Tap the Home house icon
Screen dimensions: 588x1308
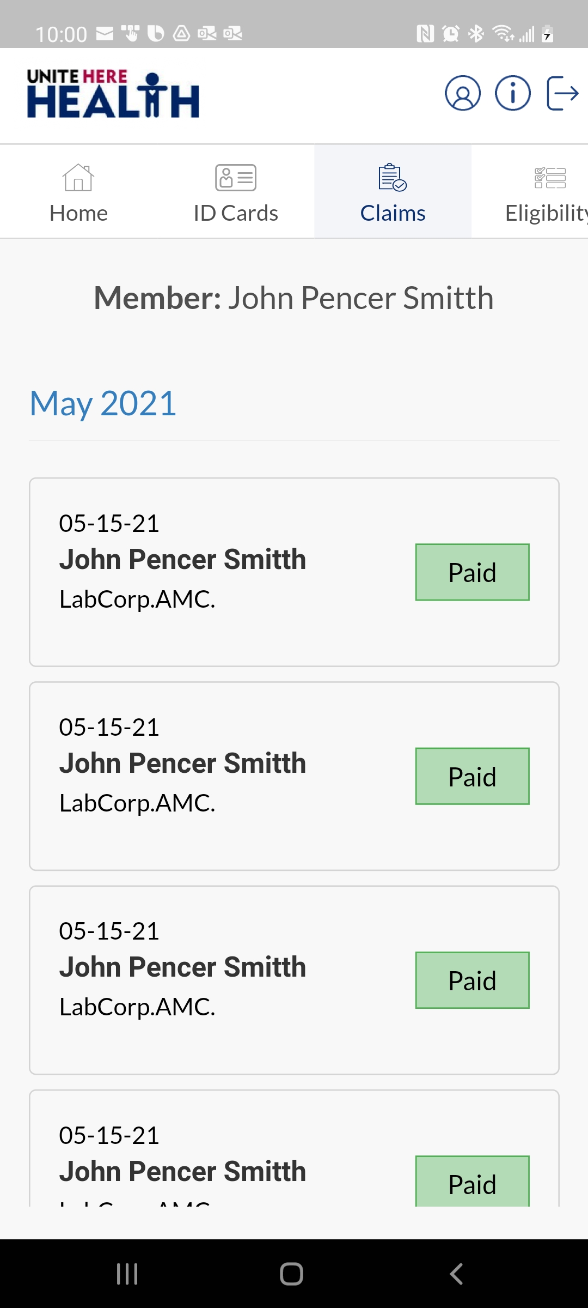pyautogui.click(x=78, y=178)
